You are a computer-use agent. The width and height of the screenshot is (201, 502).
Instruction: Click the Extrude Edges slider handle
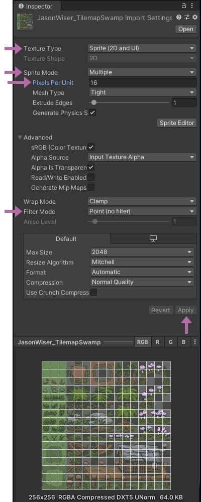click(x=94, y=103)
